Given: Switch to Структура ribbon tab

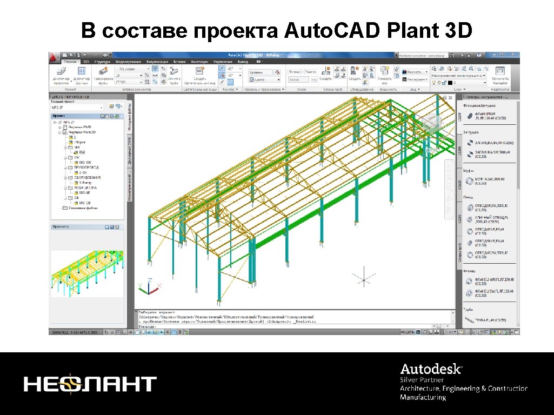Looking at the screenshot, I should [102, 62].
